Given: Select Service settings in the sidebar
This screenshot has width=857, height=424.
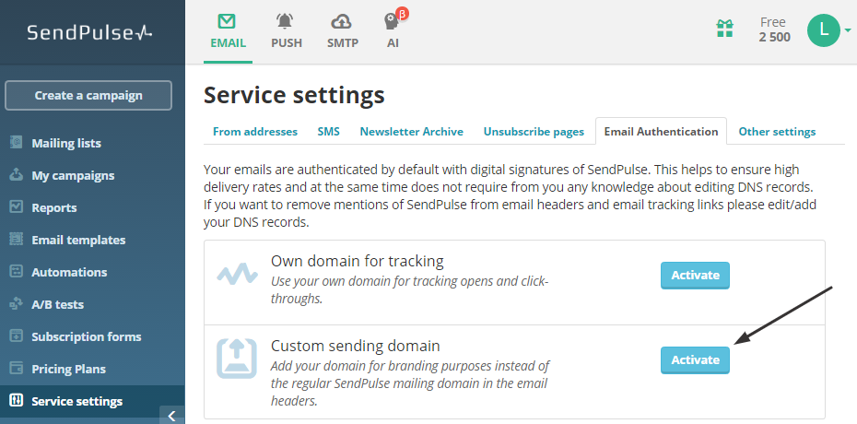Looking at the screenshot, I should click(x=92, y=401).
